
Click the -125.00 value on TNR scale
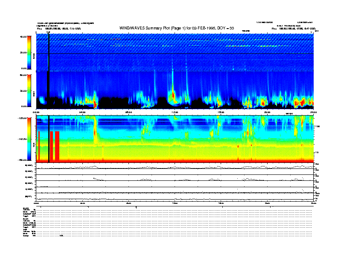20,117
